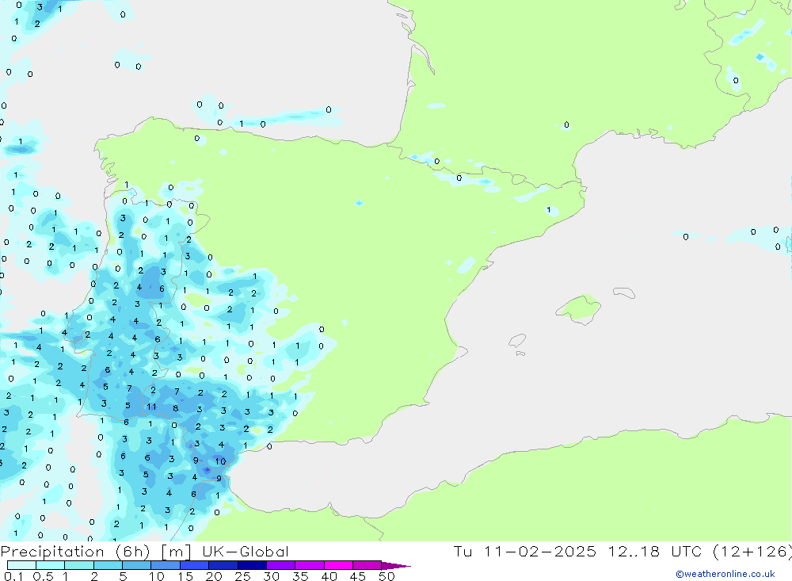This screenshot has width=792, height=581.
Task: Pick the 25–30 legend color swatch
Action: tap(252, 565)
